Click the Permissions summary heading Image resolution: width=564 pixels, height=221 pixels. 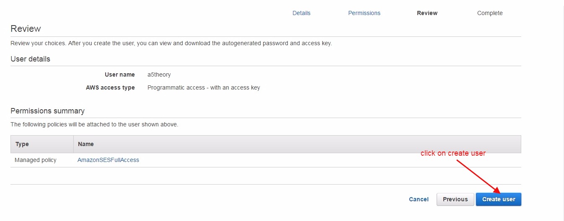coord(47,111)
